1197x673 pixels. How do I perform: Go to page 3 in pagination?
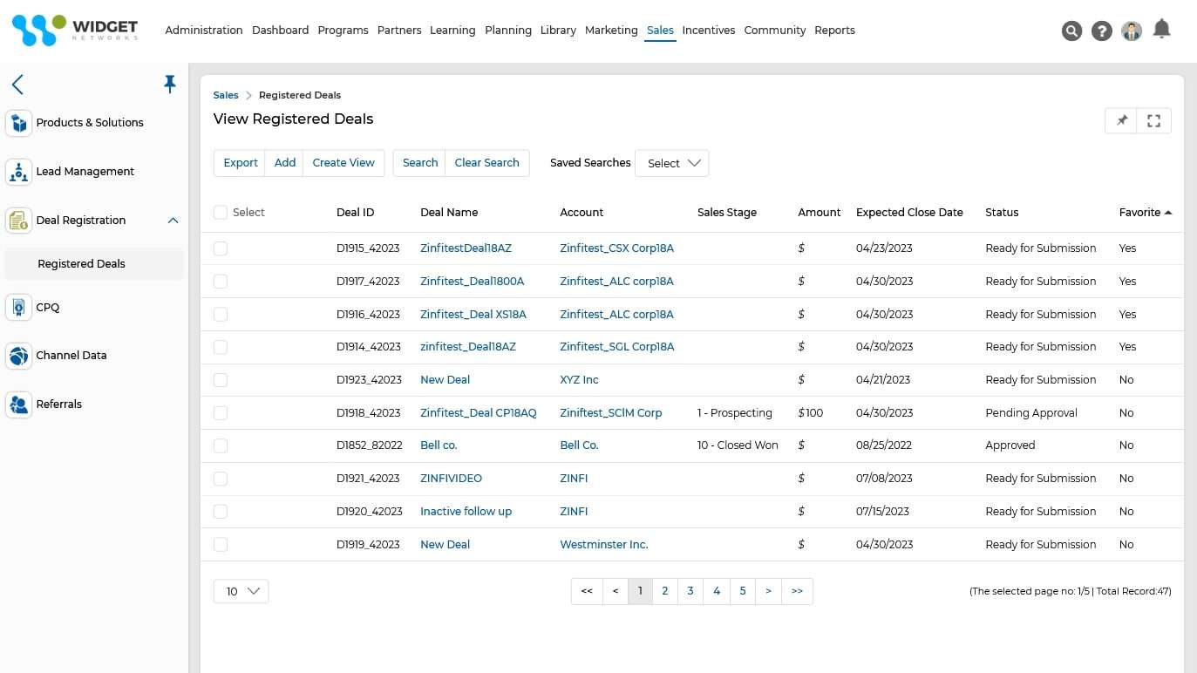[690, 591]
